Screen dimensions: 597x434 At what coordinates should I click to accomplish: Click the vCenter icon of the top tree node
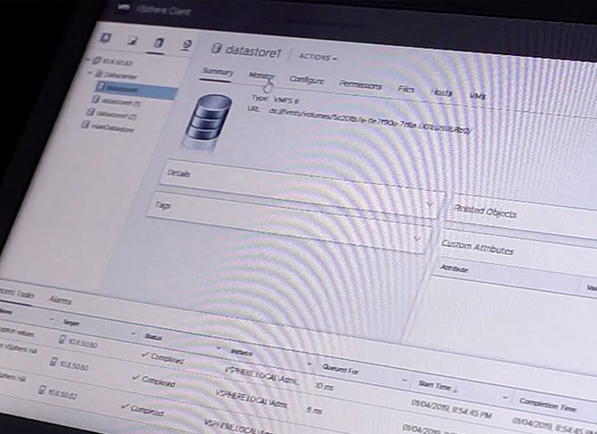pyautogui.click(x=97, y=61)
